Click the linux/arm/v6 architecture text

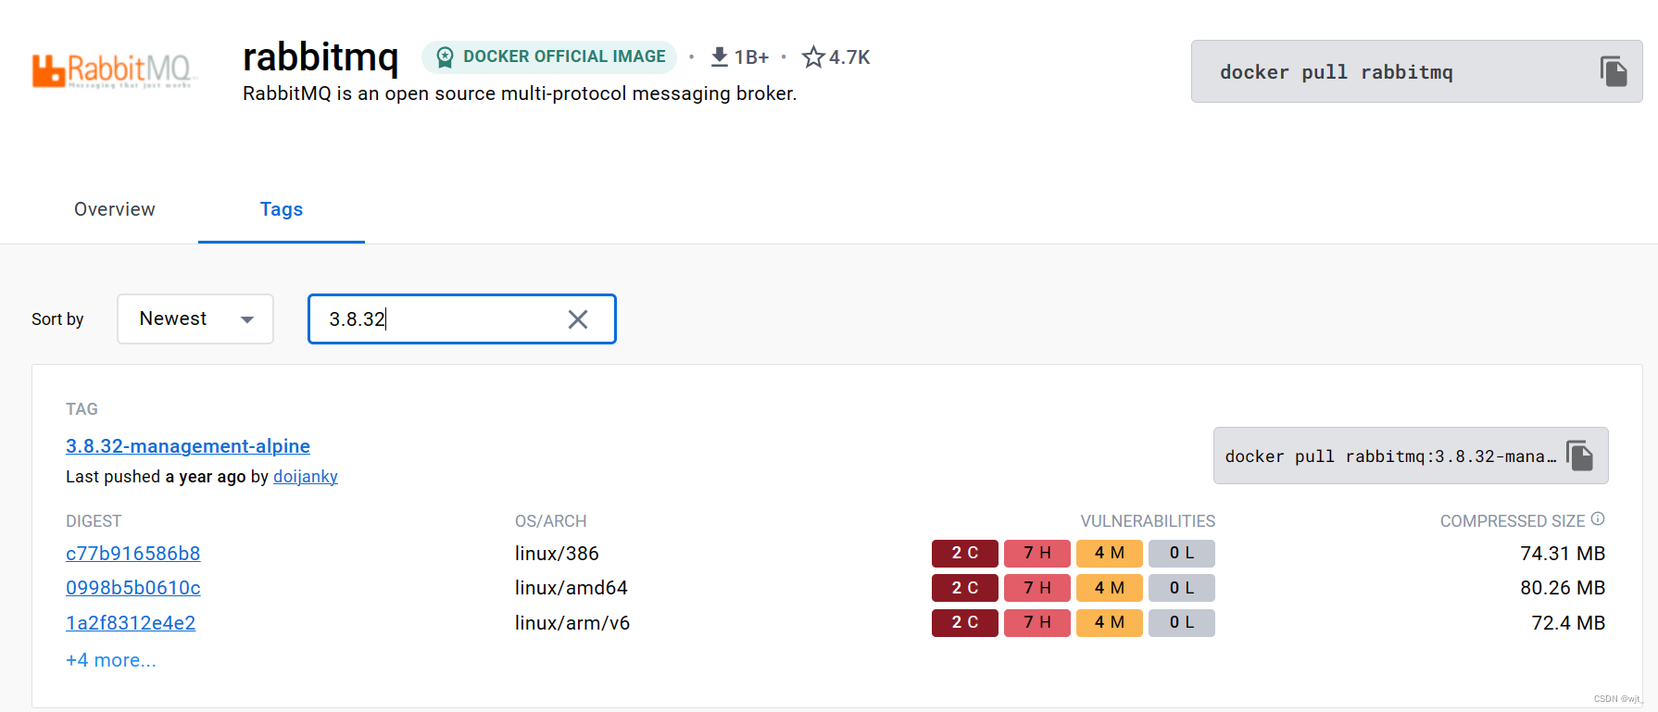click(572, 623)
